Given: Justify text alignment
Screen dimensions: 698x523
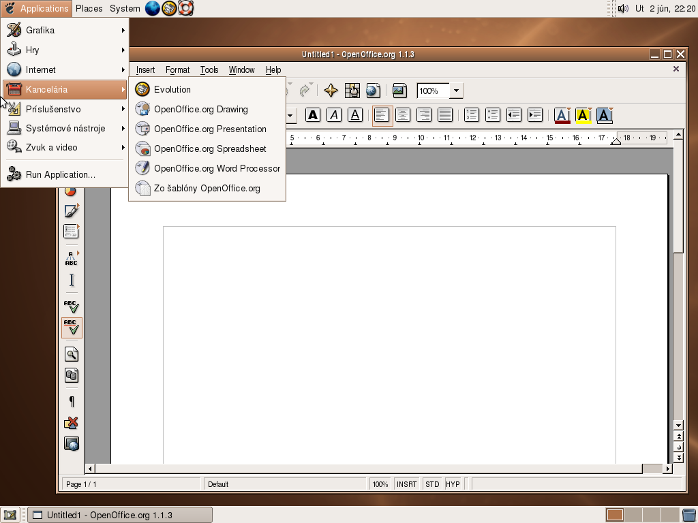Looking at the screenshot, I should click(x=444, y=115).
